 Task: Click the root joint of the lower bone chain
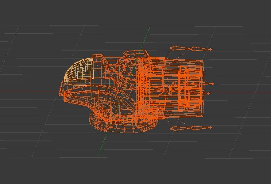click(x=172, y=129)
